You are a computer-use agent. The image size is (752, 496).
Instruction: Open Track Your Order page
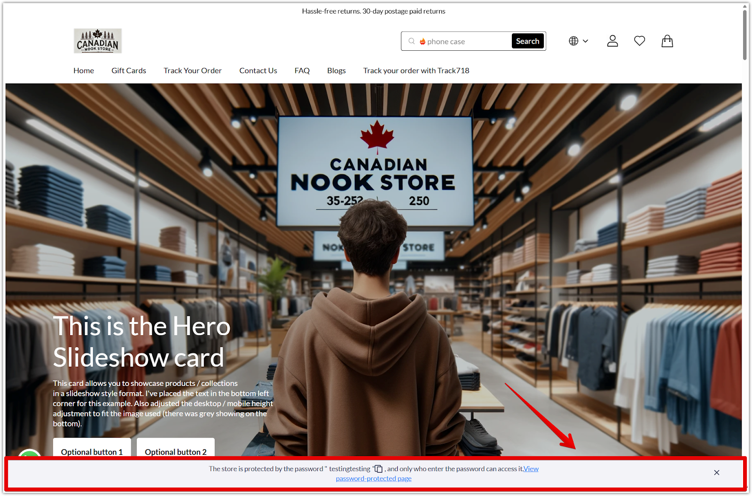point(193,71)
